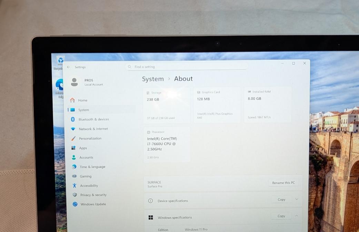The height and width of the screenshot is (232, 359).
Task: Click the System monitor icon
Action: pos(72,110)
